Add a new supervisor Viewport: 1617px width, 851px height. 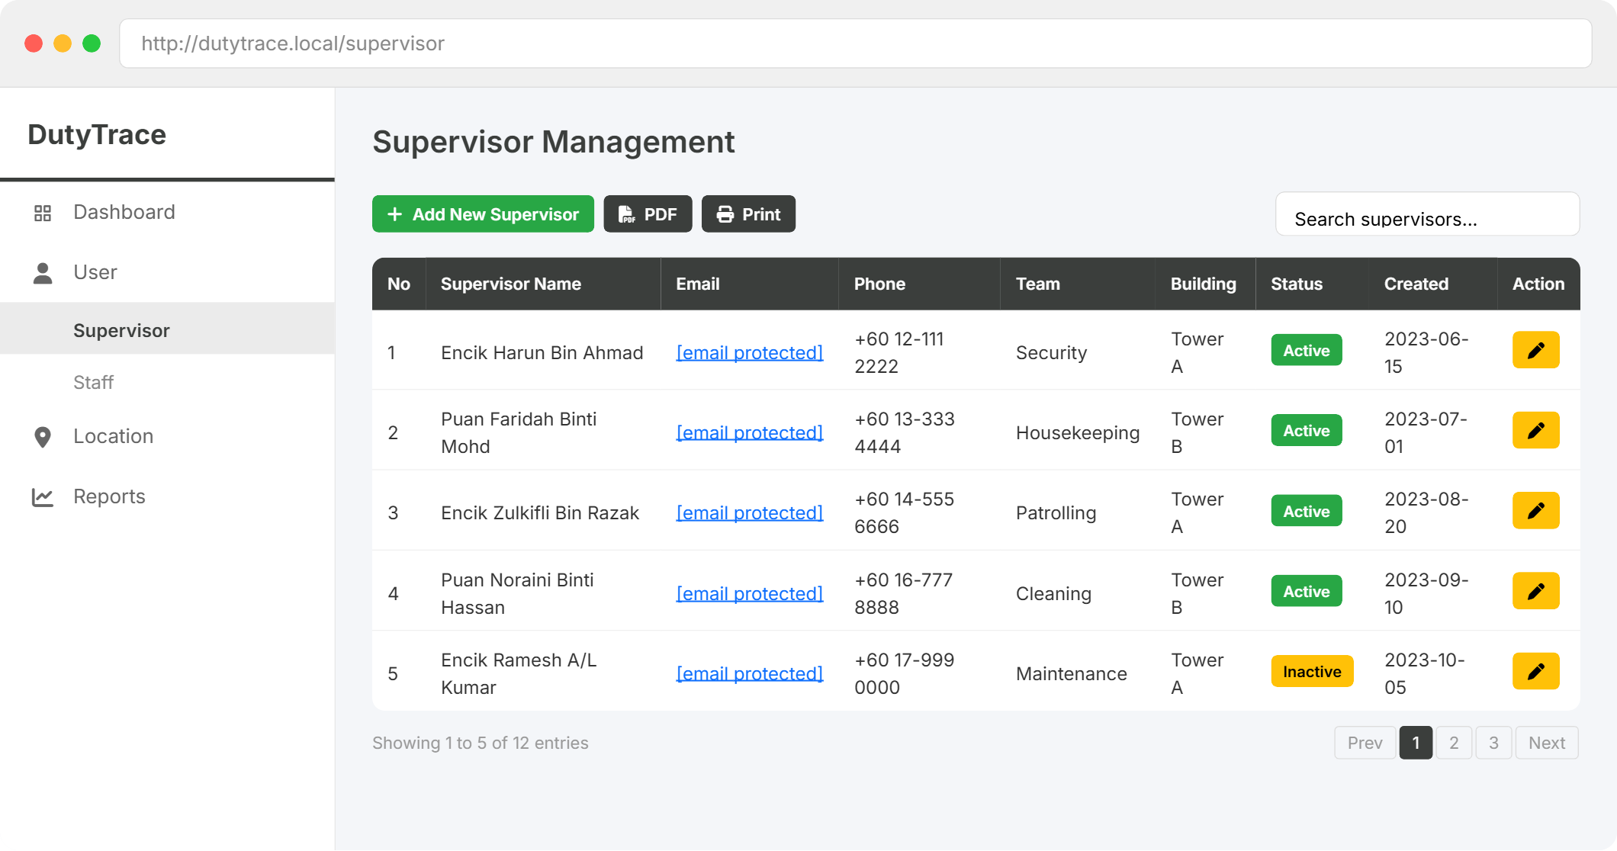coord(483,214)
